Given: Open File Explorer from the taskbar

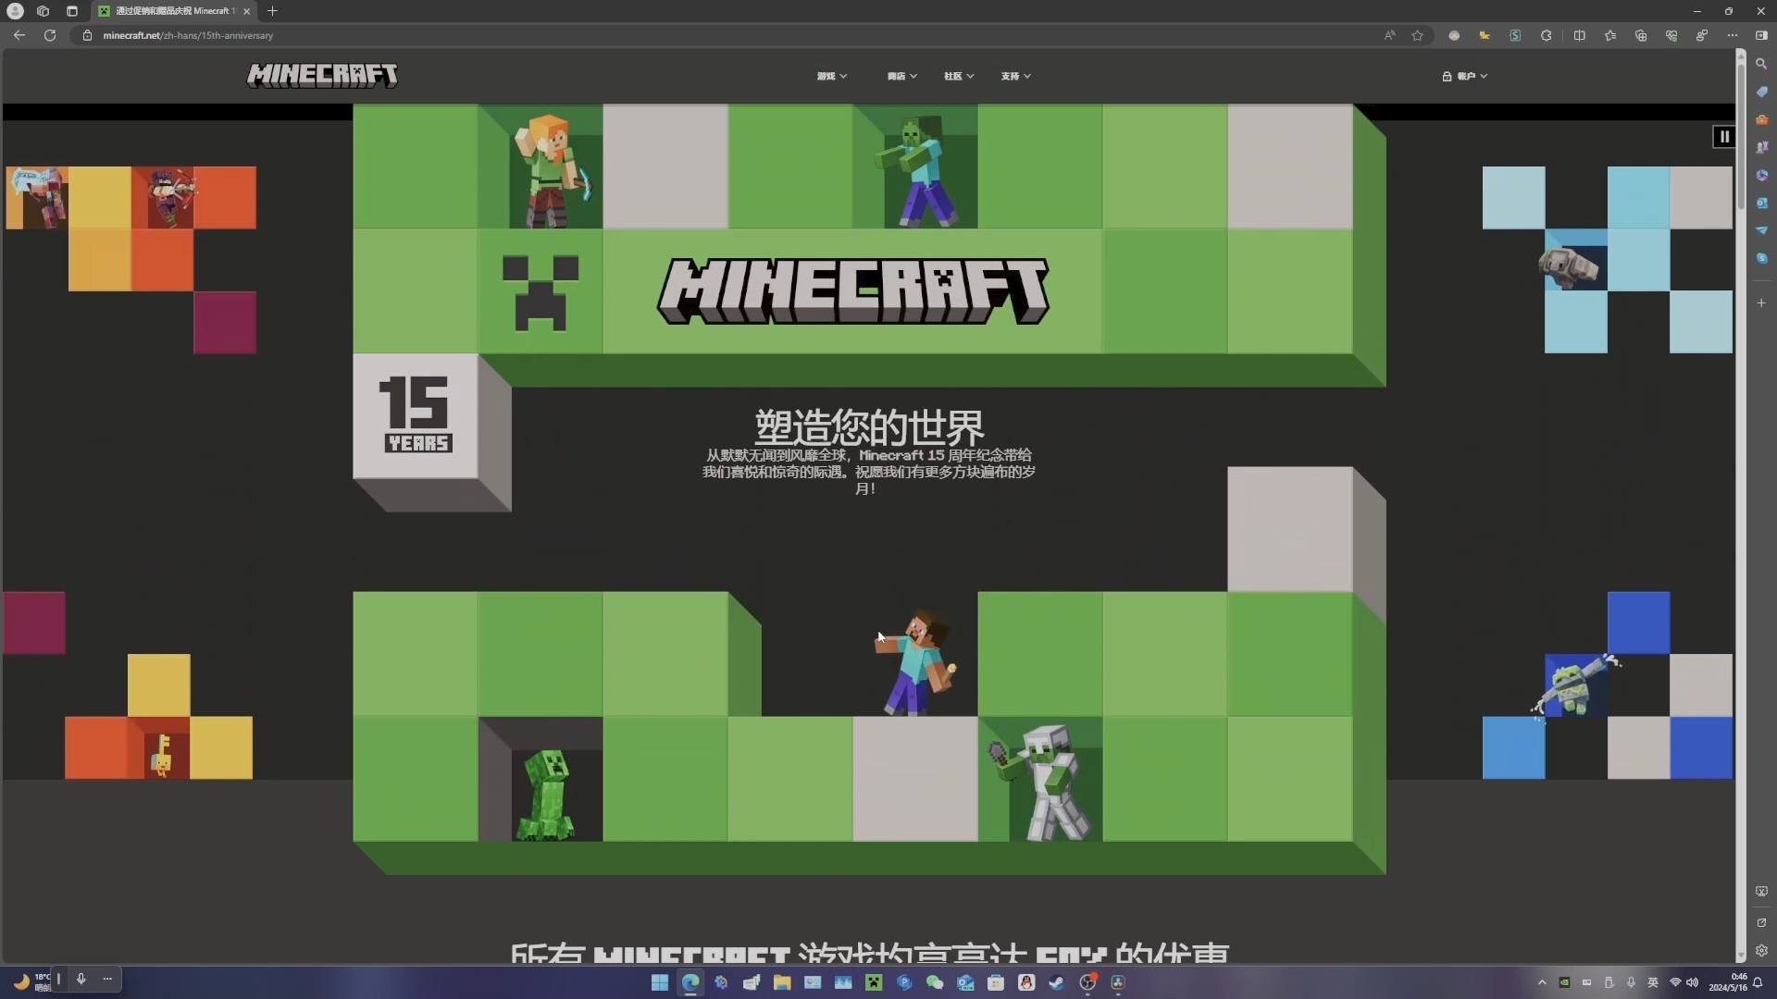Looking at the screenshot, I should [782, 982].
